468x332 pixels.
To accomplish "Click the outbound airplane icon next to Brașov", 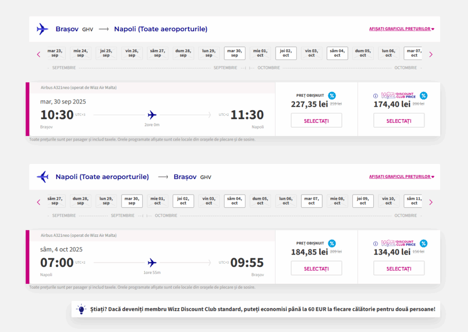I will (43, 29).
